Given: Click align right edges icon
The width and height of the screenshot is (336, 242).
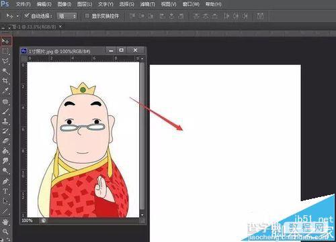Looking at the screenshot, I should 181,16.
